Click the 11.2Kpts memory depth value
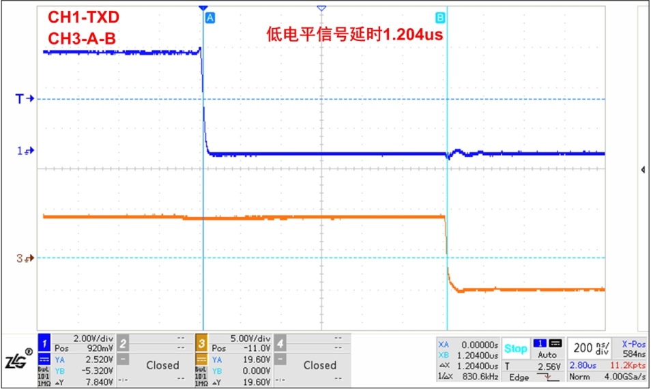 point(628,365)
